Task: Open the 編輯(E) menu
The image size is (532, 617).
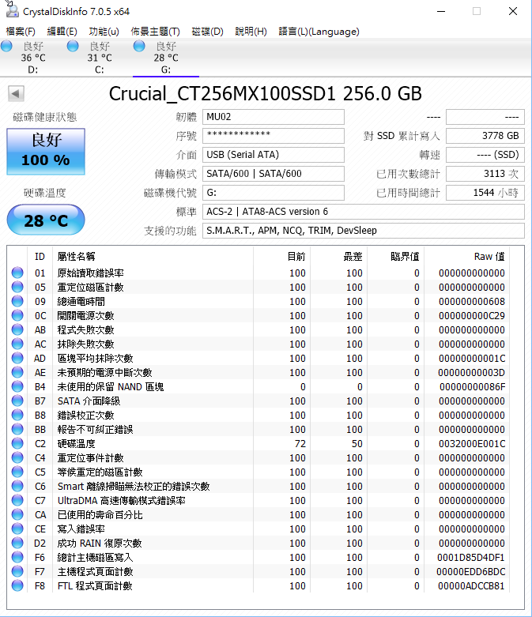Action: click(62, 32)
